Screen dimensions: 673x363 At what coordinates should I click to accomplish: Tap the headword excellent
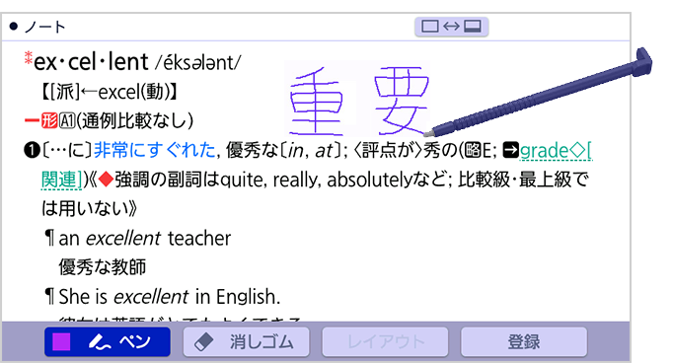(x=91, y=62)
